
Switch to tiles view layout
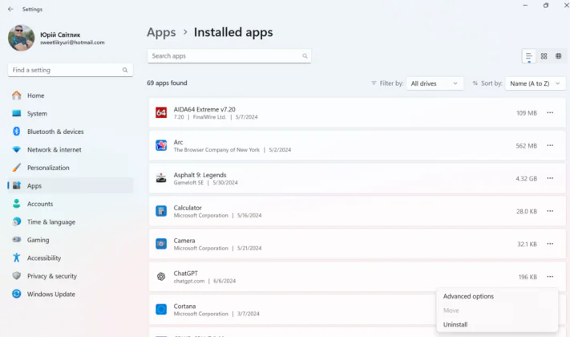[x=558, y=56]
